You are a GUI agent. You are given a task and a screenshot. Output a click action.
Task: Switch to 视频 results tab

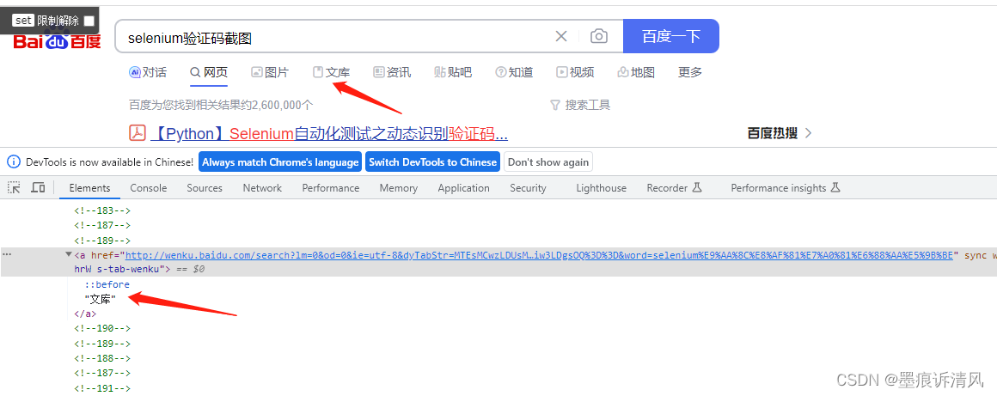pos(576,72)
